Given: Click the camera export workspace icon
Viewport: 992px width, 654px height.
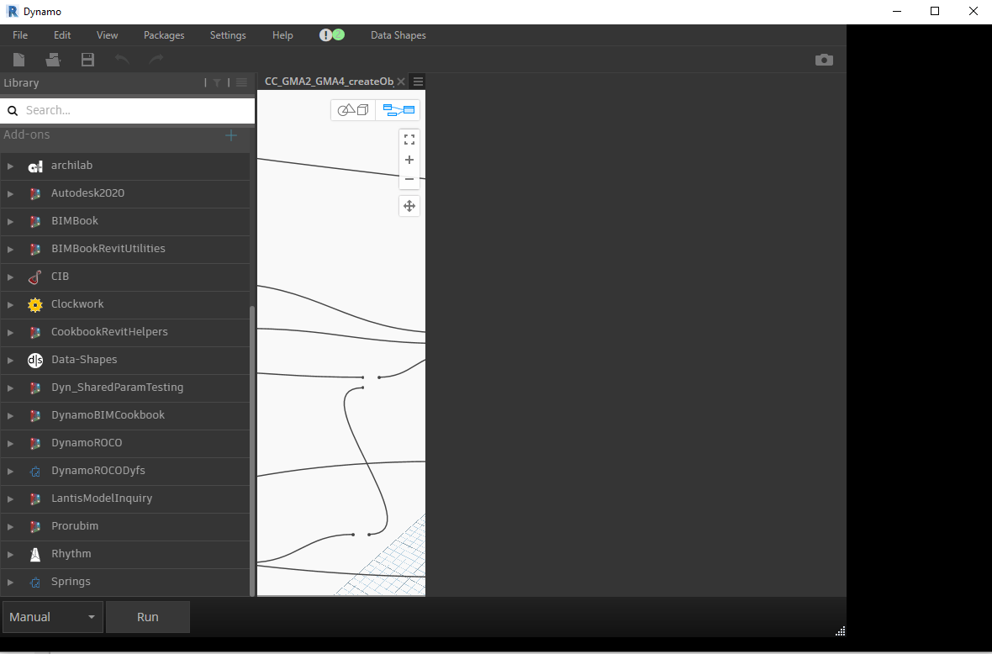Looking at the screenshot, I should tap(824, 60).
